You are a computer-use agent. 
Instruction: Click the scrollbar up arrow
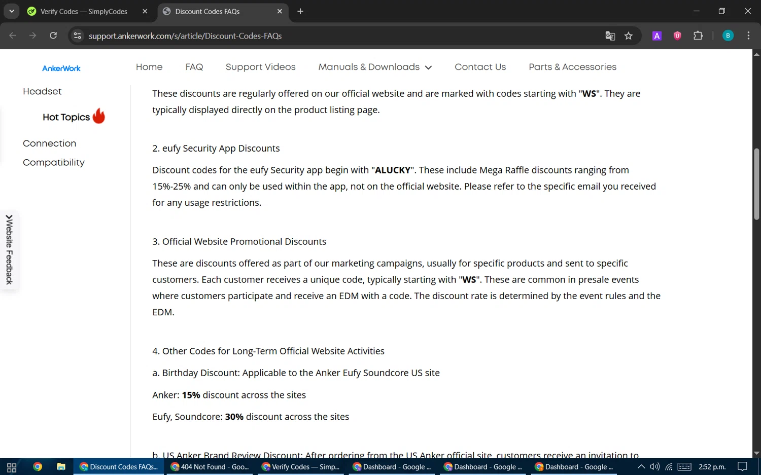[x=756, y=54]
